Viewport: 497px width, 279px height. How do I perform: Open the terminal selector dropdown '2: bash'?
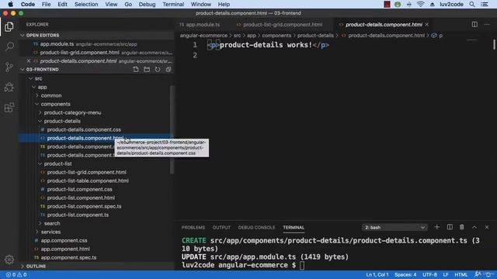[x=394, y=227]
